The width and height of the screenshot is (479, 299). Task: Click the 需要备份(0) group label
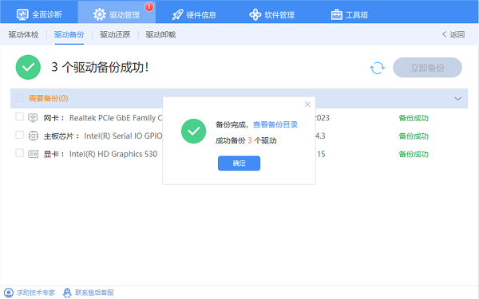(x=48, y=98)
